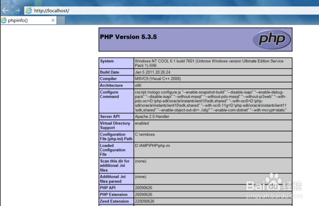319x206 pixels.
Task: Click the enabled value for Virtual Directory
Action: tap(142, 123)
